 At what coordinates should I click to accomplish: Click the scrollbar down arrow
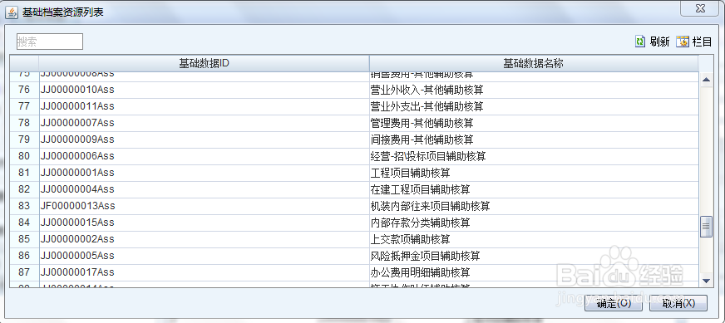[x=706, y=281]
